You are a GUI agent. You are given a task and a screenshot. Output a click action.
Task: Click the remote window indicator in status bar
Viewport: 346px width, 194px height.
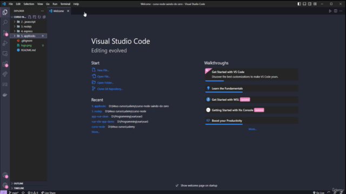click(x=3, y=192)
